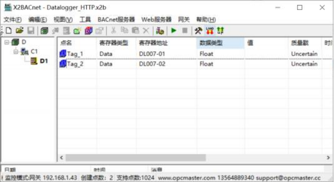Viewport: 334px width, 182px height.
Task: Click the New file toolbar icon
Action: tap(9, 30)
